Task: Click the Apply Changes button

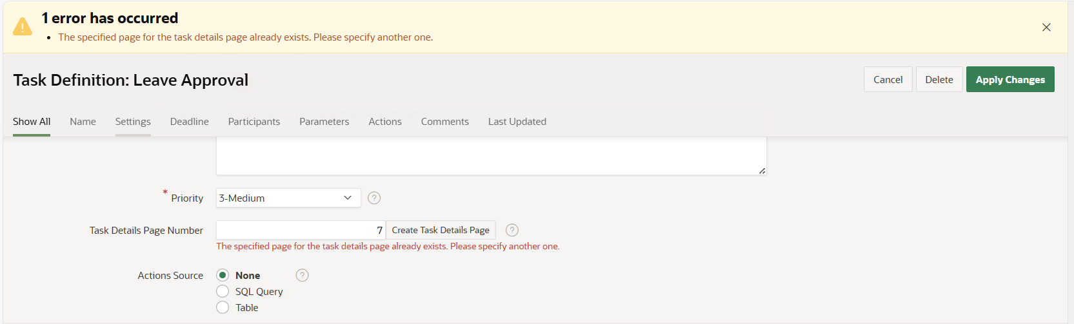Action: coord(1009,80)
